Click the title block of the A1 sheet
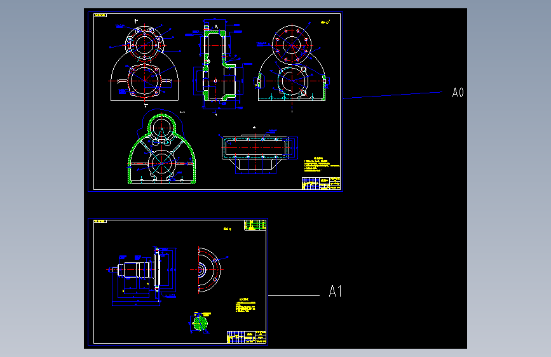The height and width of the screenshot is (357, 551). coord(247,337)
